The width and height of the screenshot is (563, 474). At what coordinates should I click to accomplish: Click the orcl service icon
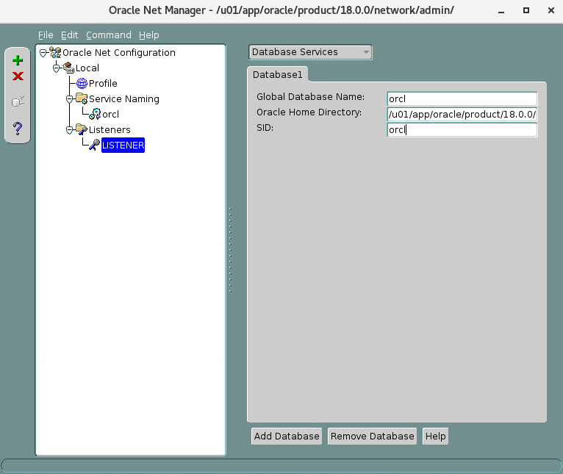(95, 114)
